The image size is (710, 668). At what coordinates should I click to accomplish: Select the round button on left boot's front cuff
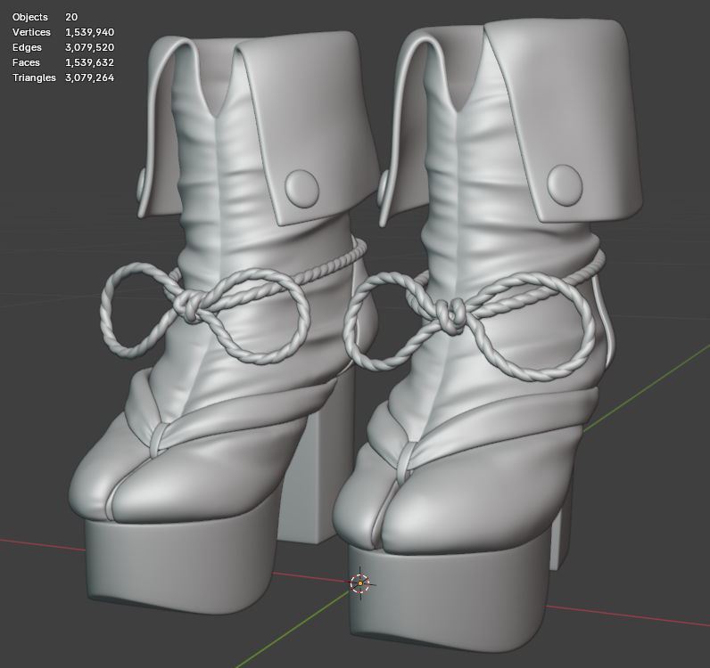point(302,189)
